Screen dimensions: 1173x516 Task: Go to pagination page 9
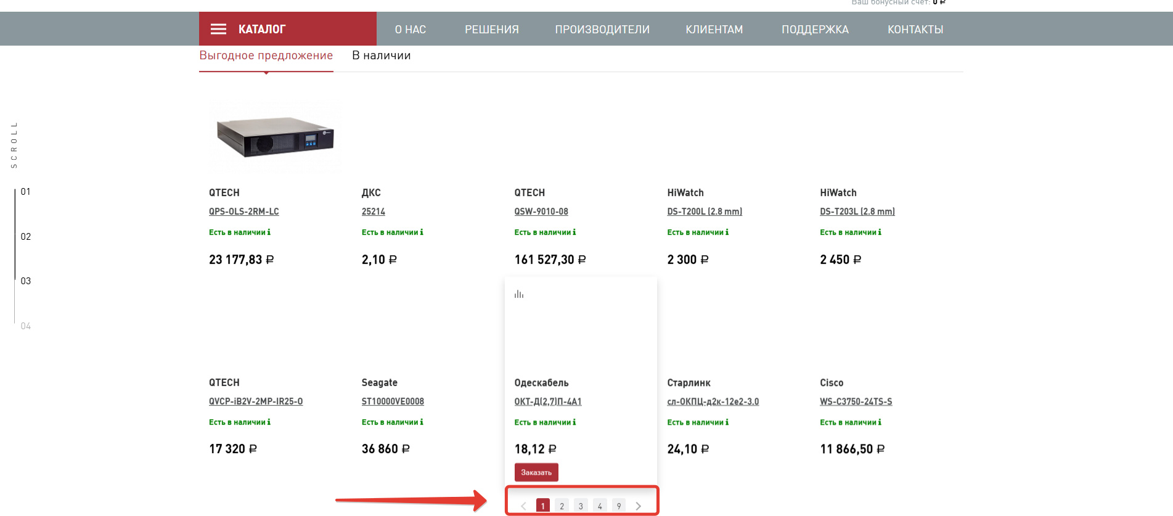click(x=619, y=506)
